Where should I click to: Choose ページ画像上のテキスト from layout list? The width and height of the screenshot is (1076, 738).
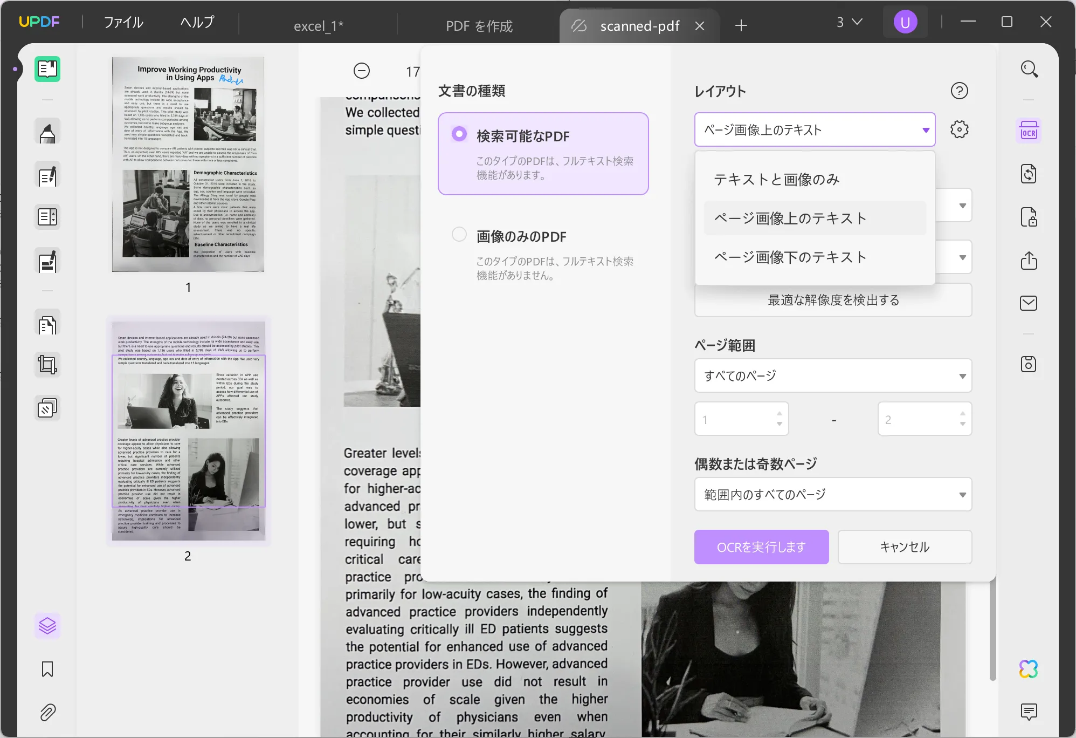pyautogui.click(x=815, y=218)
